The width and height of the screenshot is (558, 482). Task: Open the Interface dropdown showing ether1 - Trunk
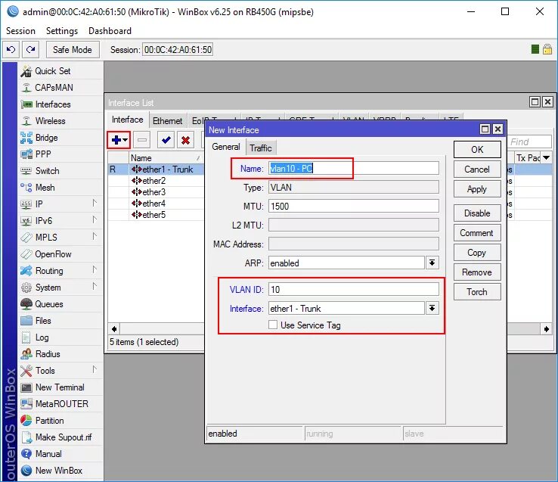point(432,308)
